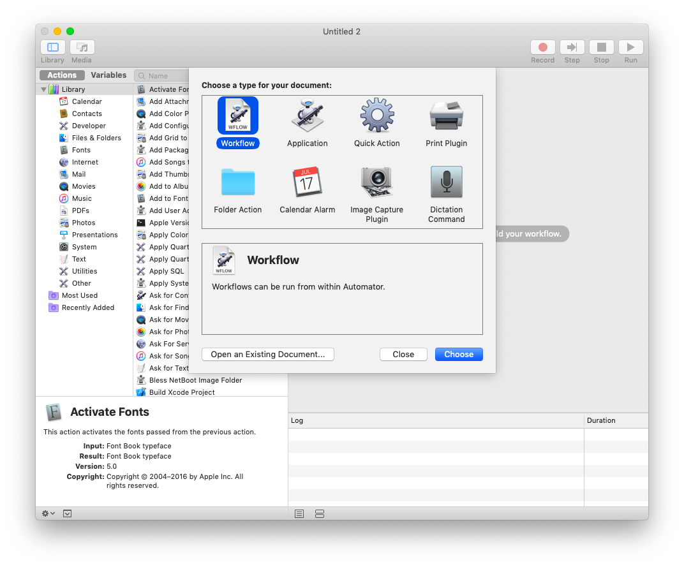The height and width of the screenshot is (567, 684).
Task: Select the Photos category
Action: 84,223
